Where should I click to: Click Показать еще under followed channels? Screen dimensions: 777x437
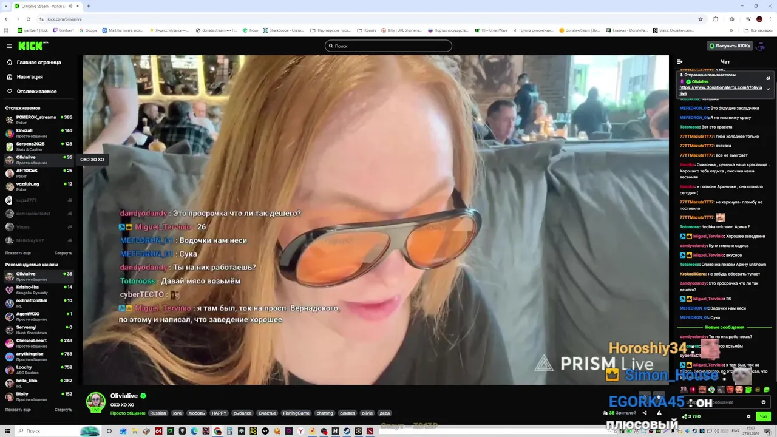tap(18, 253)
